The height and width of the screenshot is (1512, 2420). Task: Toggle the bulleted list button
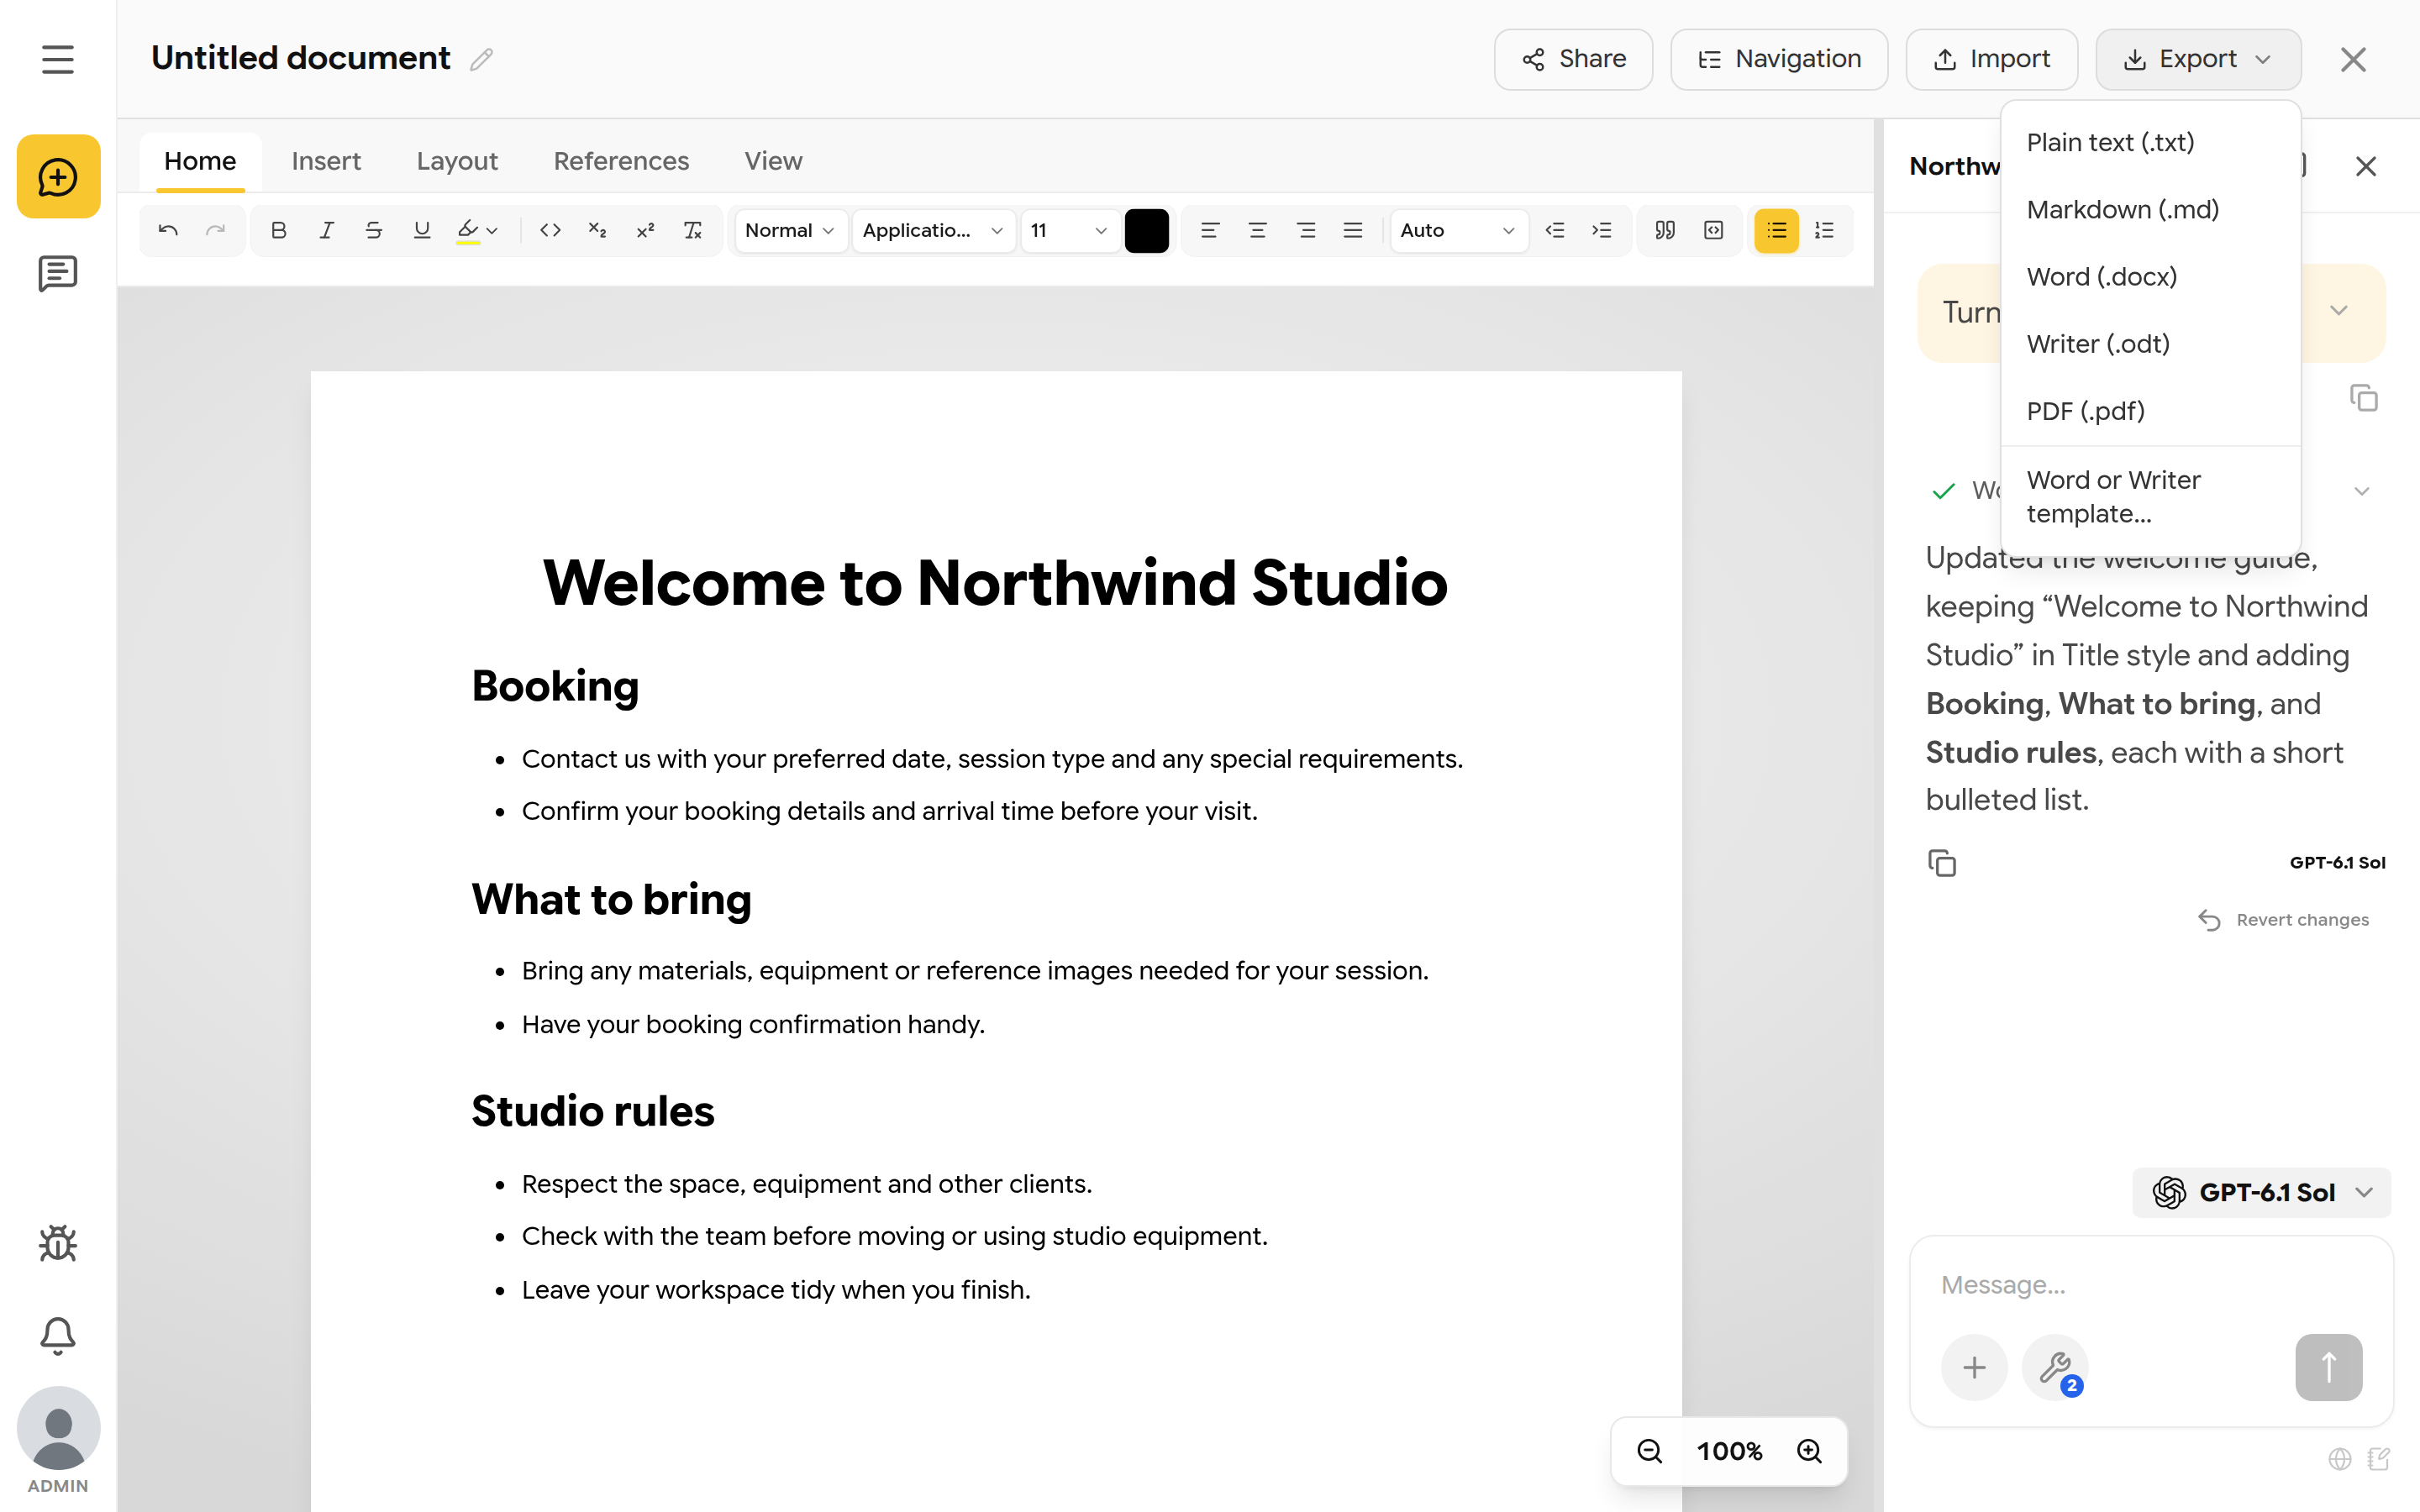tap(1777, 230)
